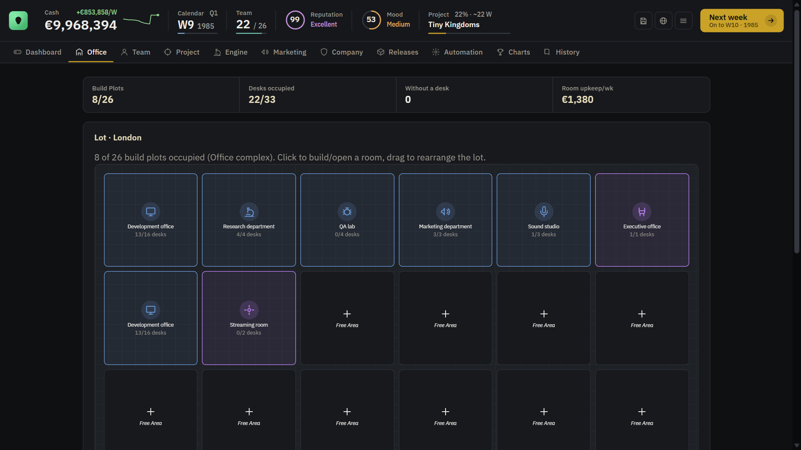Click the Team 22 / 26 counter
The height and width of the screenshot is (450, 801).
(x=251, y=25)
